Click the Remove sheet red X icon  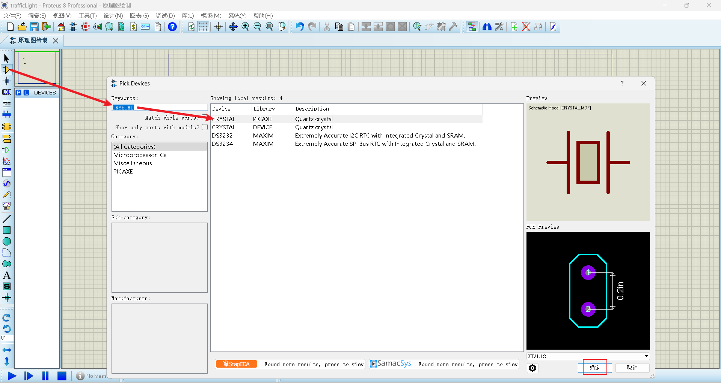point(526,27)
